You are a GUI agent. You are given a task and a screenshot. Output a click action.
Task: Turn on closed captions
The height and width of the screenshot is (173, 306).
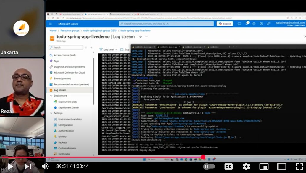pyautogui.click(x=229, y=167)
